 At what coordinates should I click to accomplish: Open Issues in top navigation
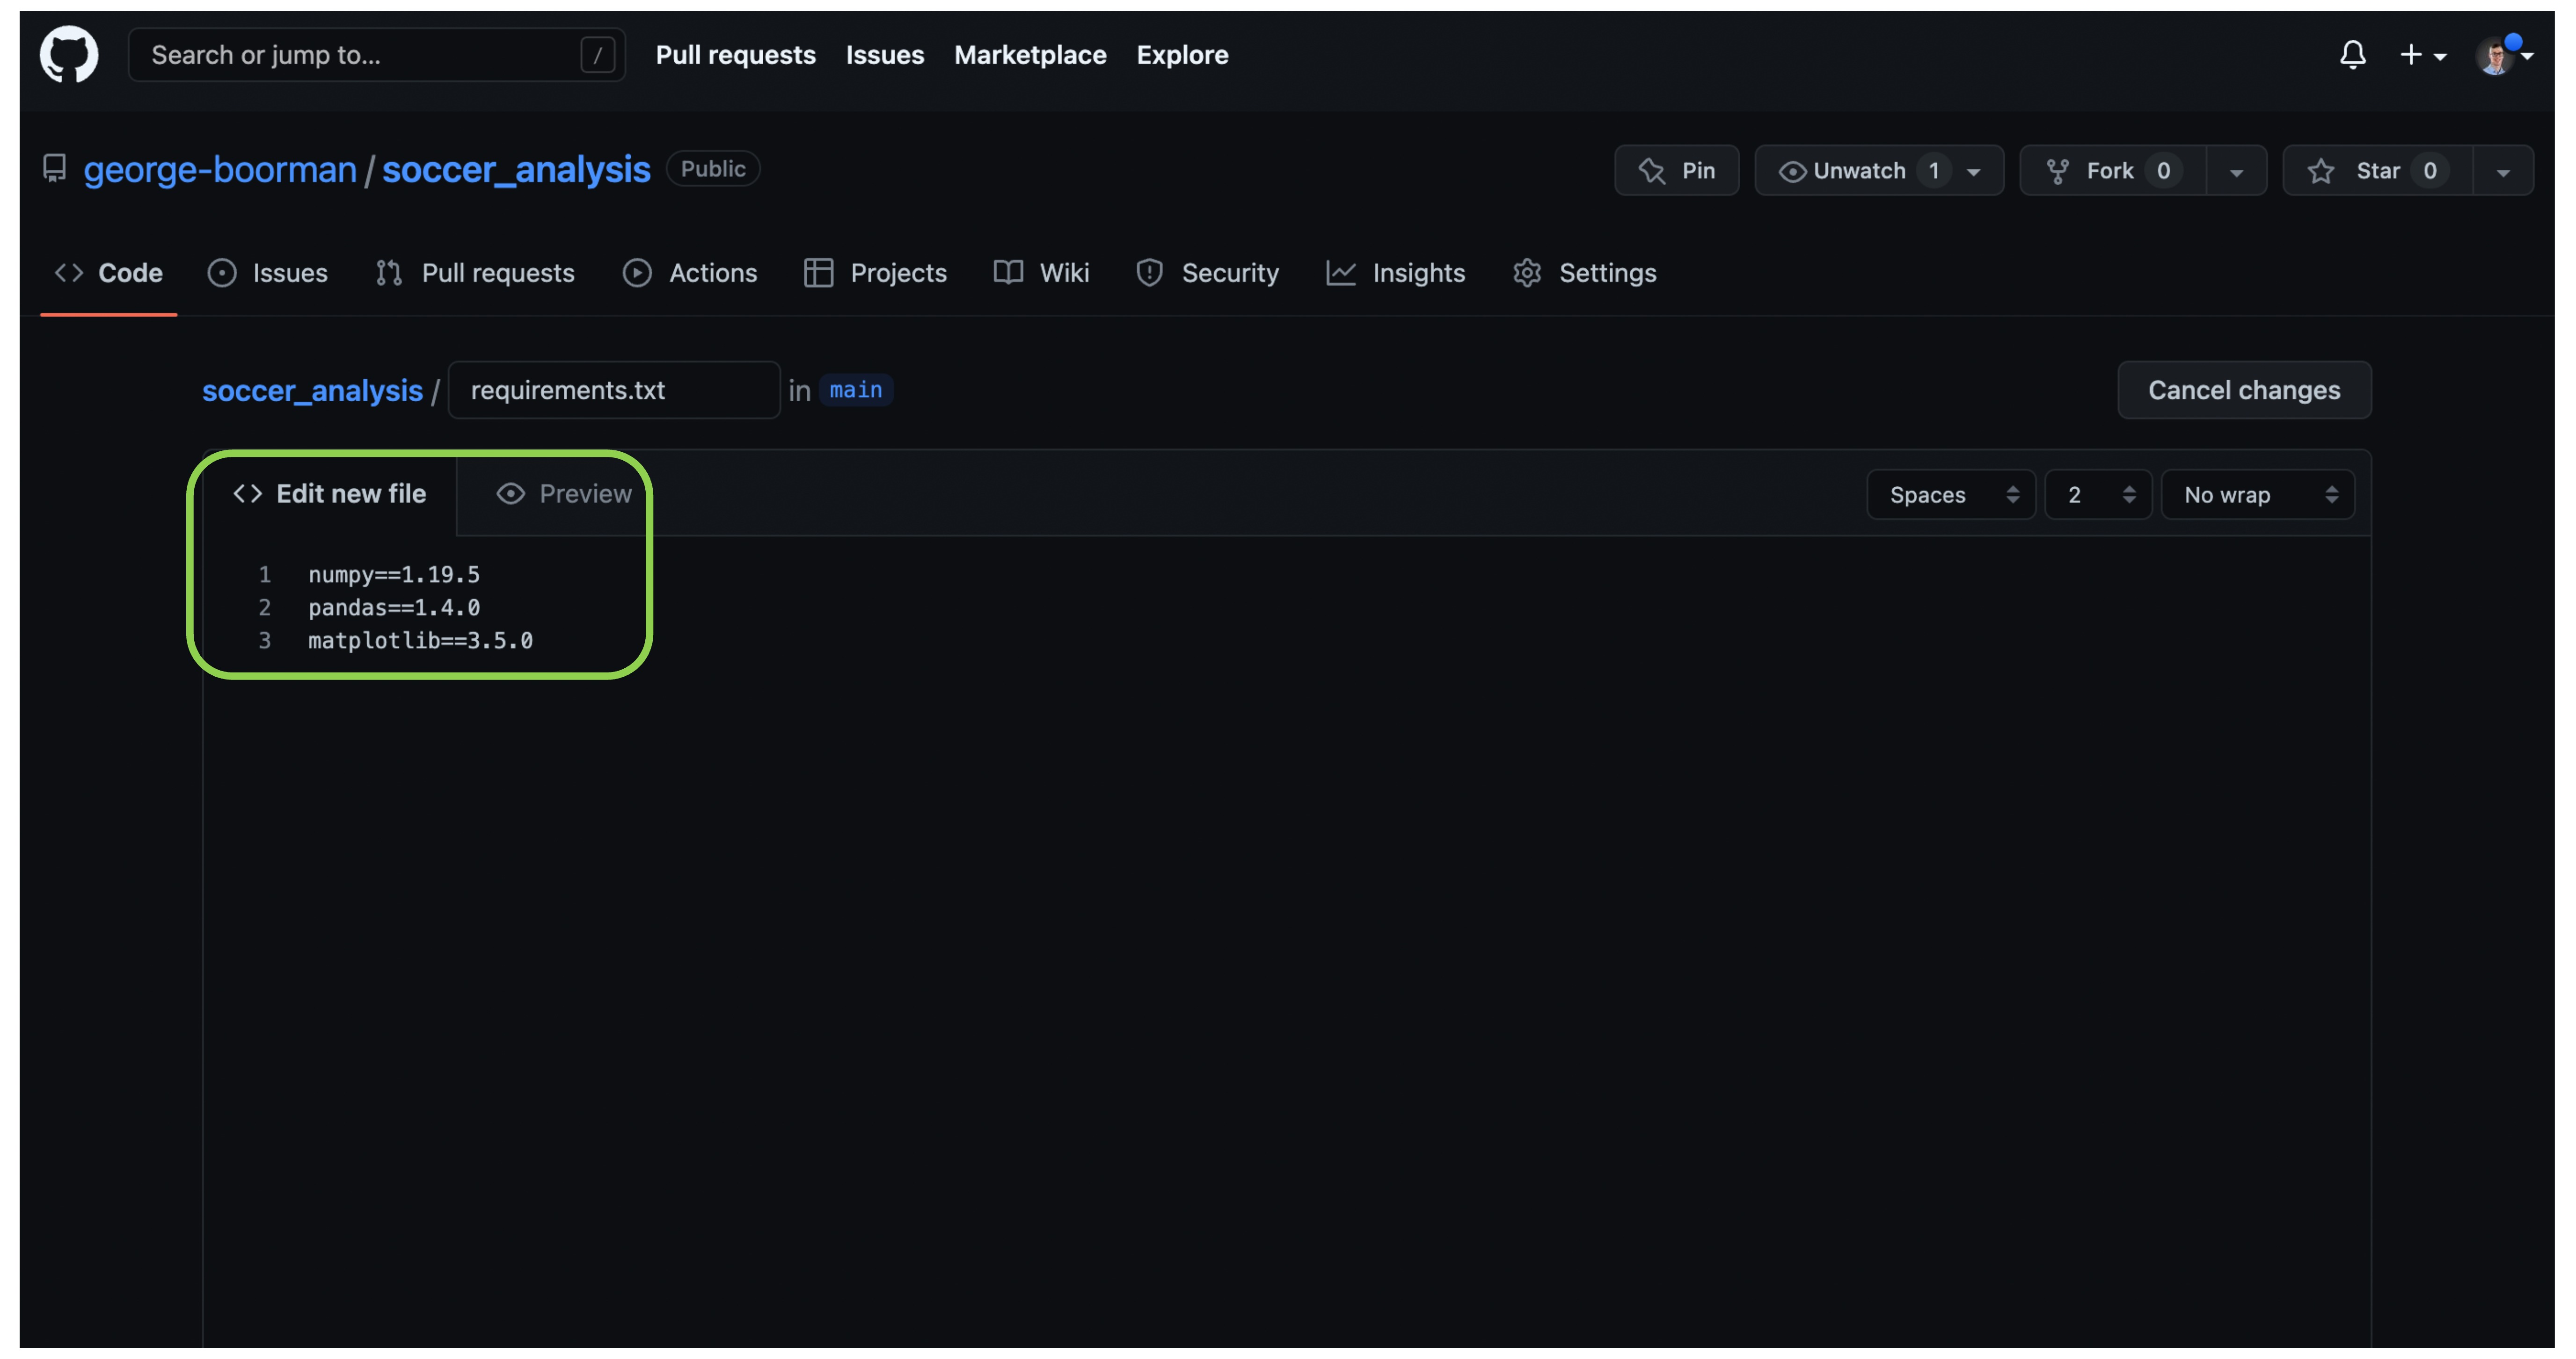point(884,55)
